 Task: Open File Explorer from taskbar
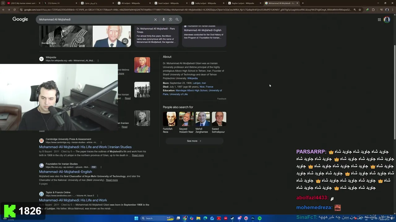(x=198, y=218)
